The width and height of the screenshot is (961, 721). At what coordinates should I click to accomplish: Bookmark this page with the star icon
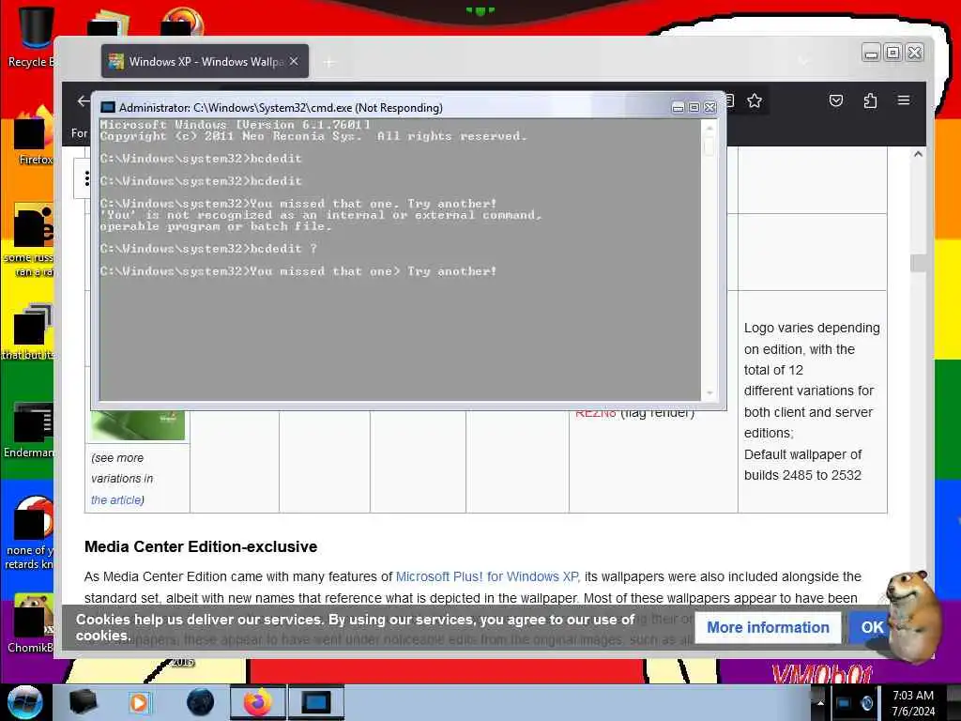coord(755,100)
